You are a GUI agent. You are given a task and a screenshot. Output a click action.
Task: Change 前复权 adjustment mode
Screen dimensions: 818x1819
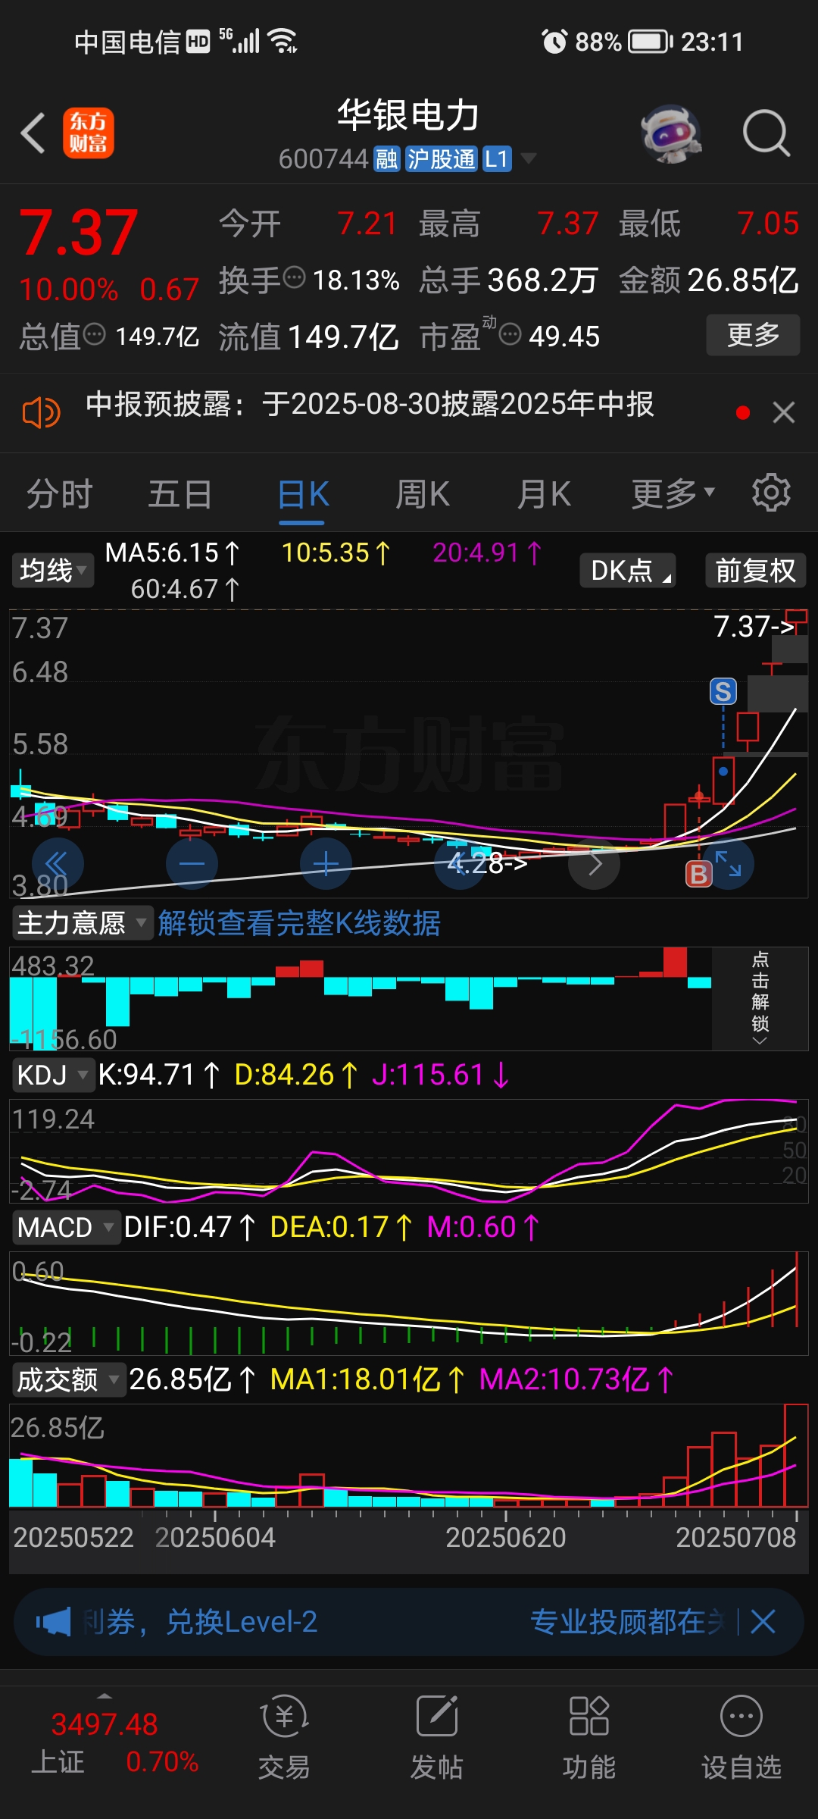(756, 571)
